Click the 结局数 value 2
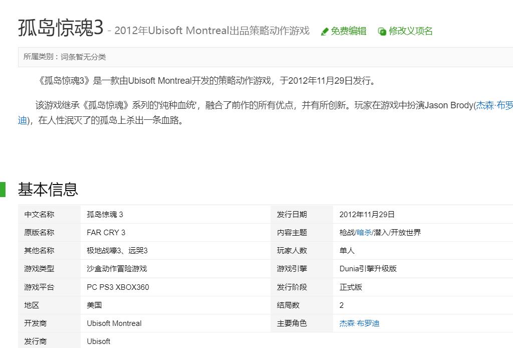The image size is (513, 348). [x=342, y=305]
